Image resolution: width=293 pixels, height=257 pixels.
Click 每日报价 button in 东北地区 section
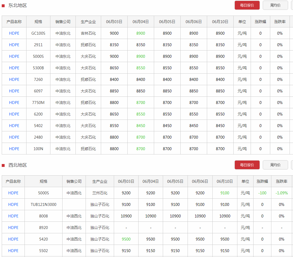pyautogui.click(x=247, y=5)
